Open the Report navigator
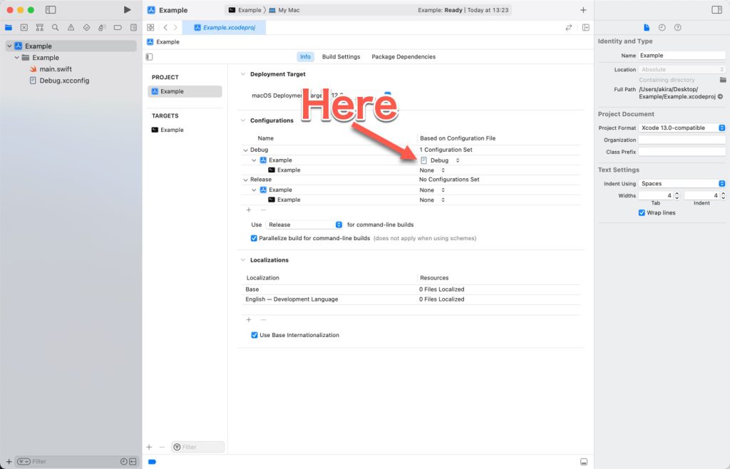This screenshot has width=730, height=469. click(x=133, y=28)
